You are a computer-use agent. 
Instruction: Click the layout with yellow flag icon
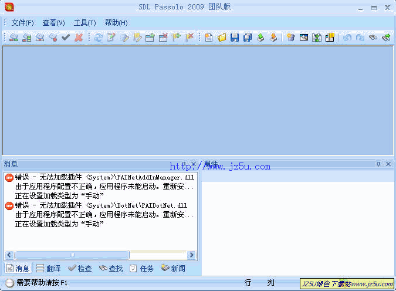[330, 38]
